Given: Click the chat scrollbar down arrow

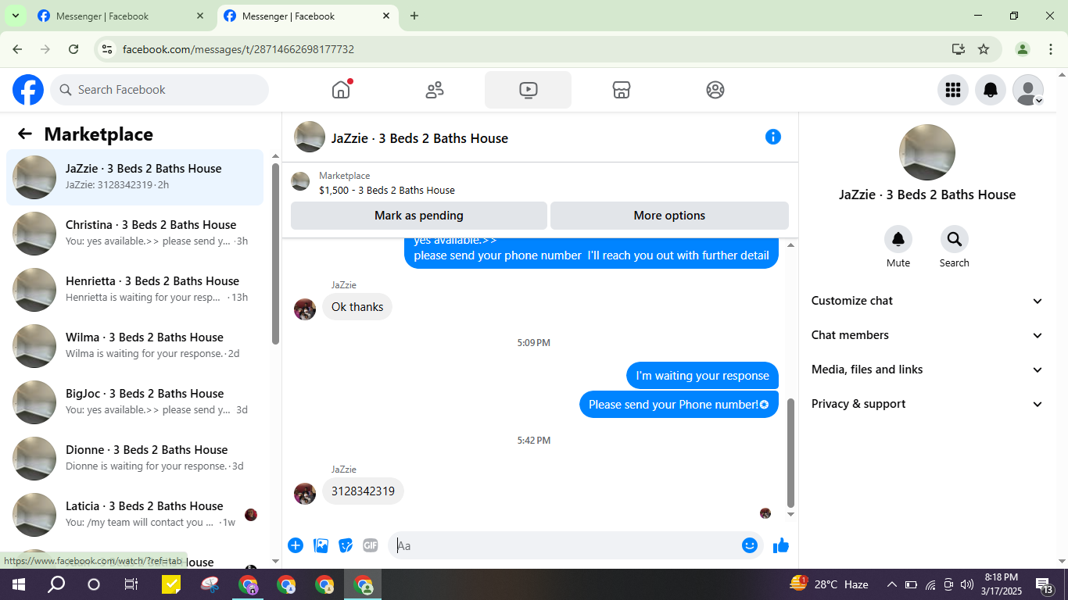Looking at the screenshot, I should pyautogui.click(x=790, y=514).
